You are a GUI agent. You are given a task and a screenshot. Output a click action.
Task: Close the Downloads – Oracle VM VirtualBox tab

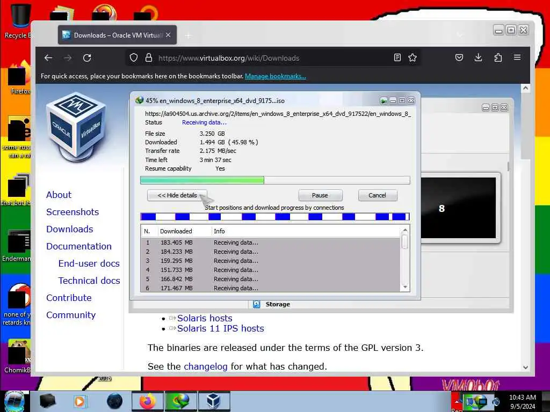tap(168, 35)
